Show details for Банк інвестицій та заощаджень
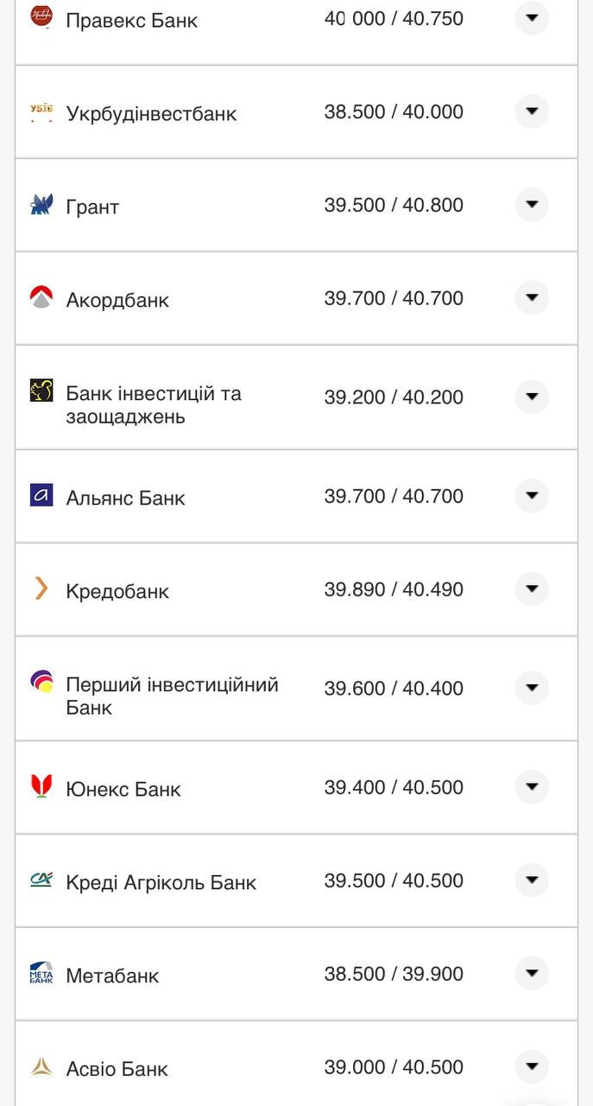593x1106 pixels. pos(532,397)
